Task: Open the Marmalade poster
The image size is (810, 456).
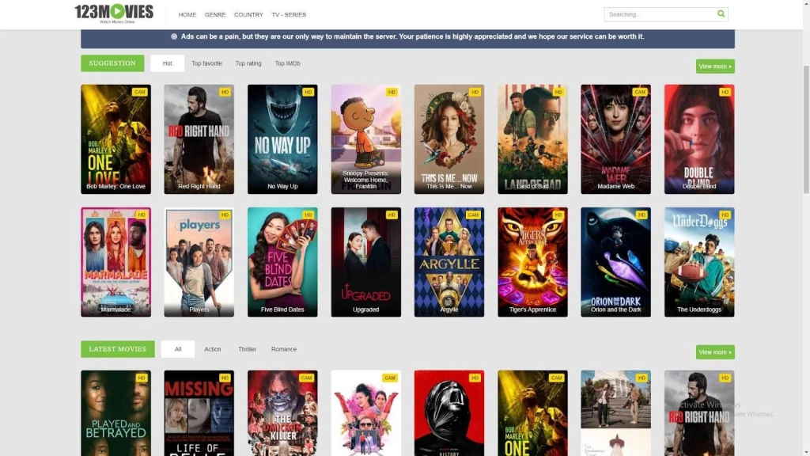Action: [x=115, y=262]
